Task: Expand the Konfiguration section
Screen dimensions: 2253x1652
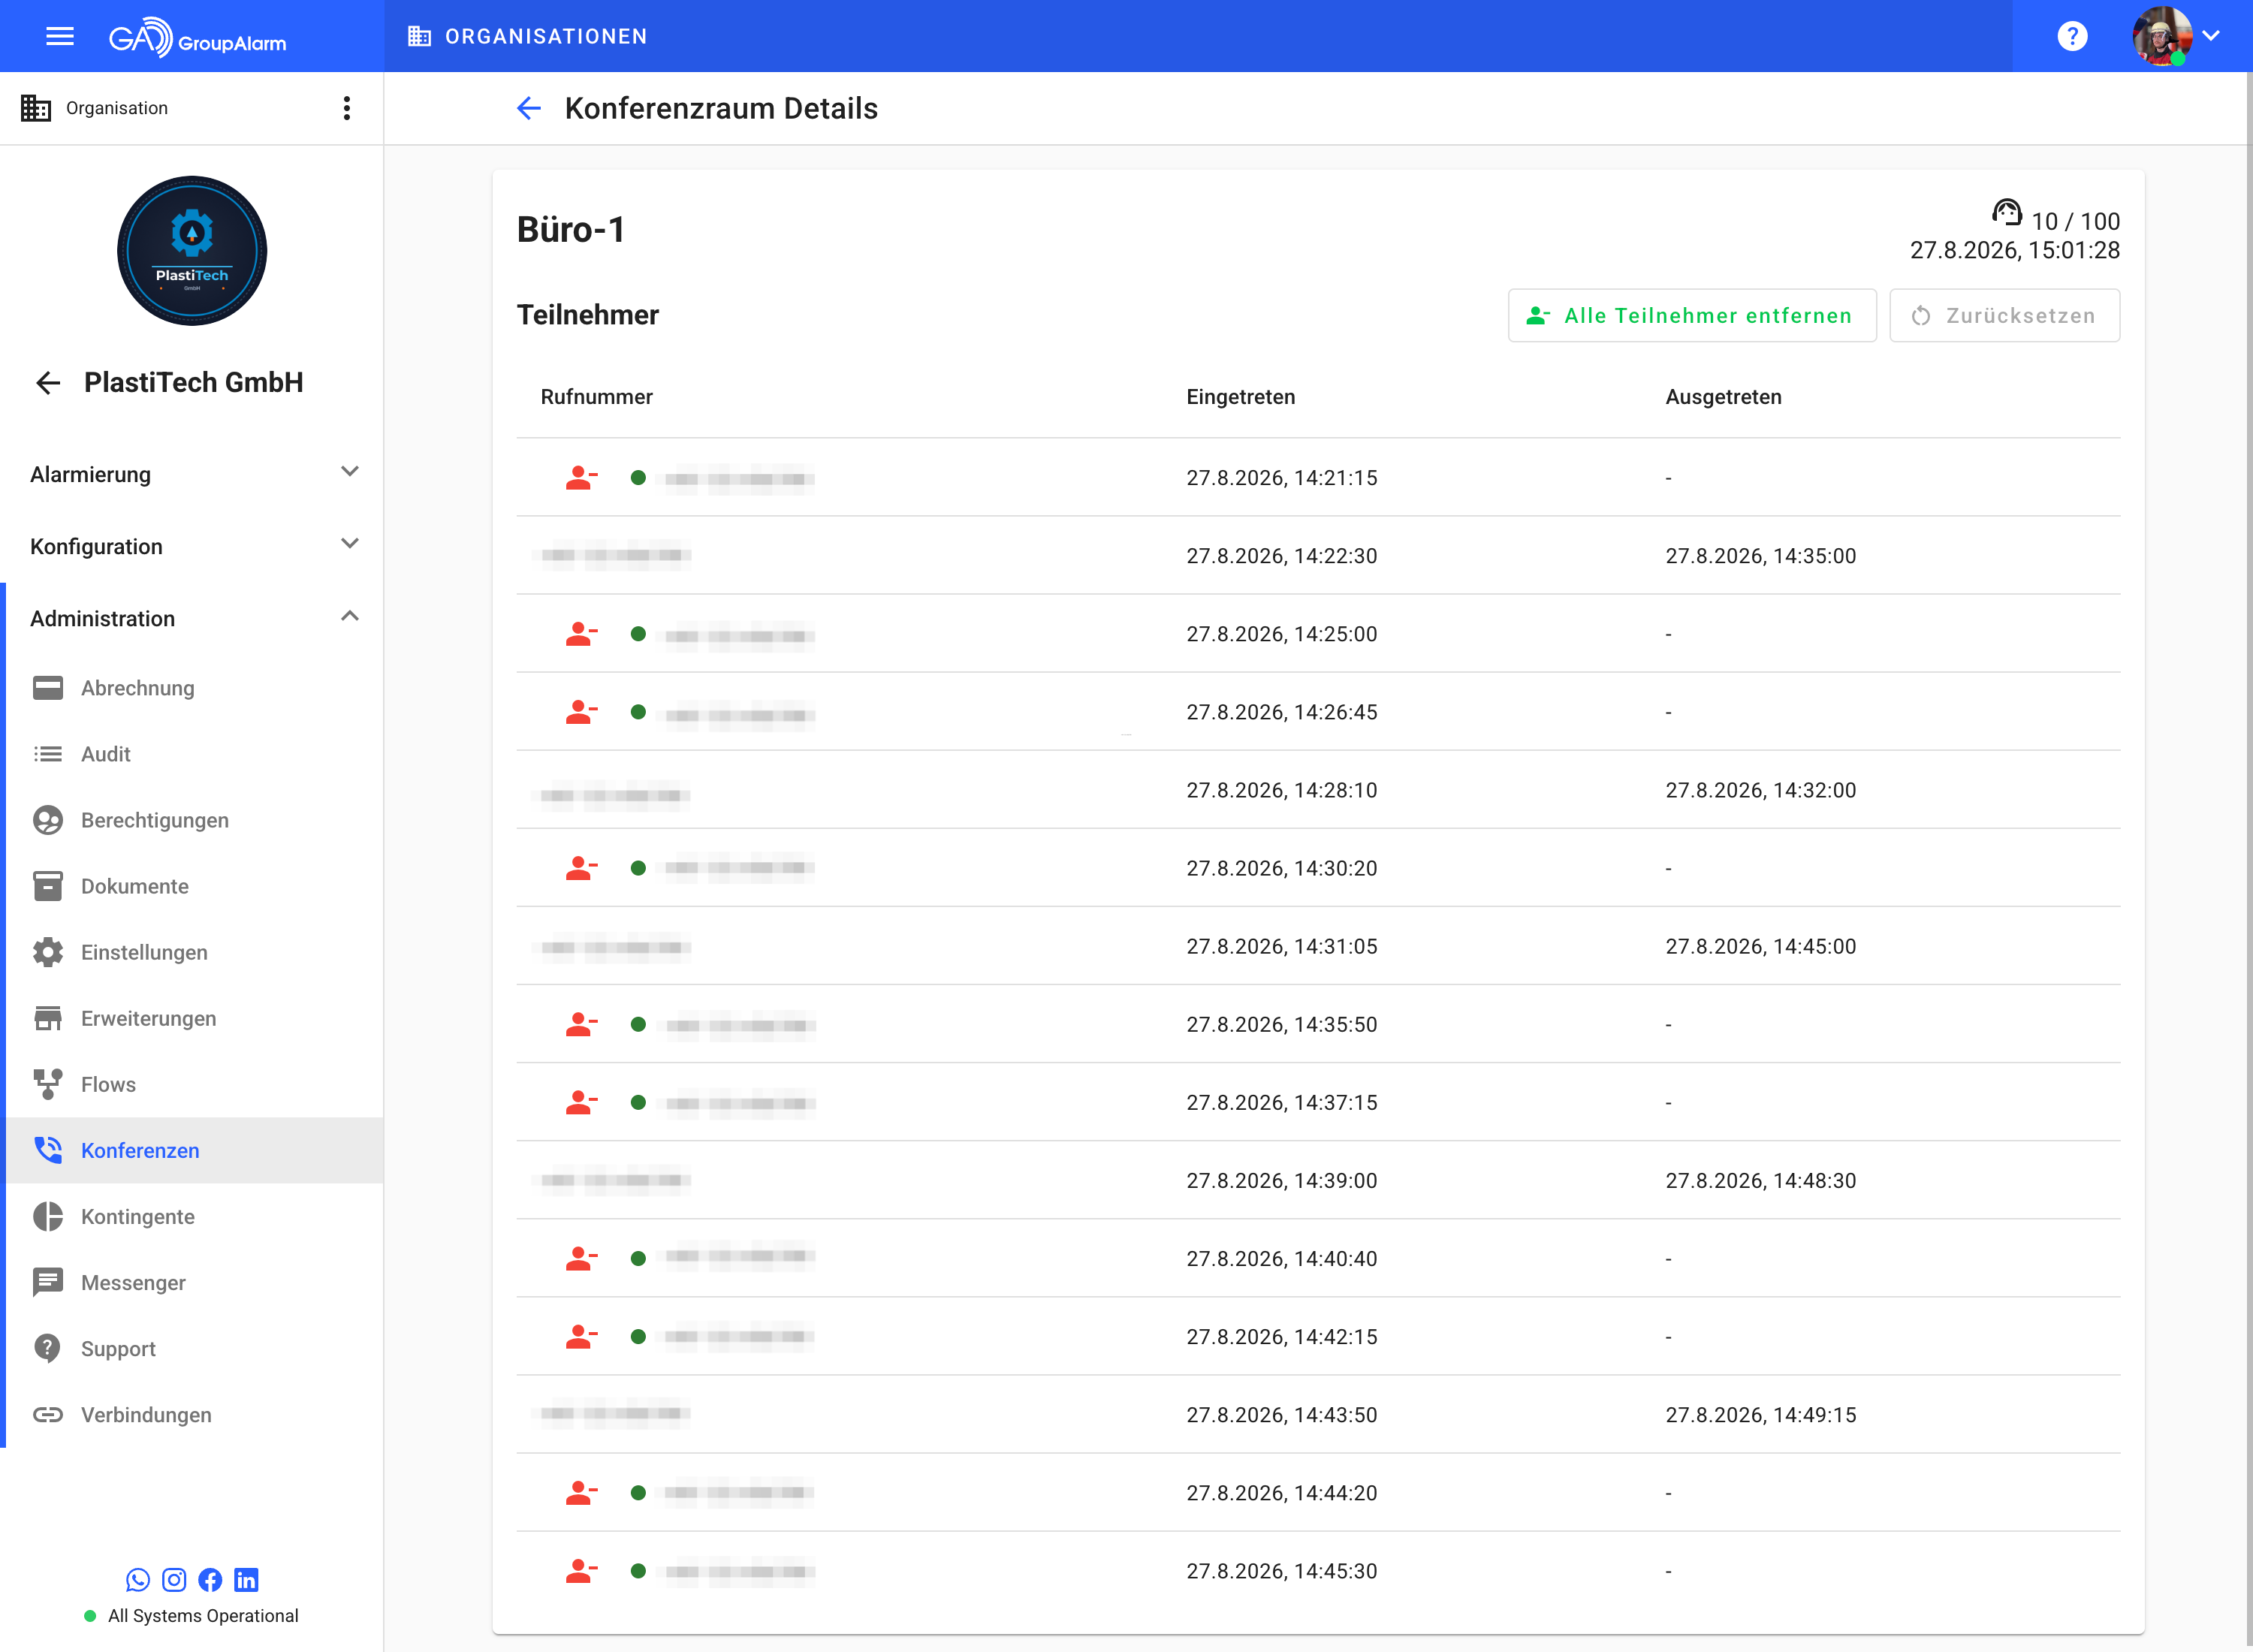Action: (192, 546)
